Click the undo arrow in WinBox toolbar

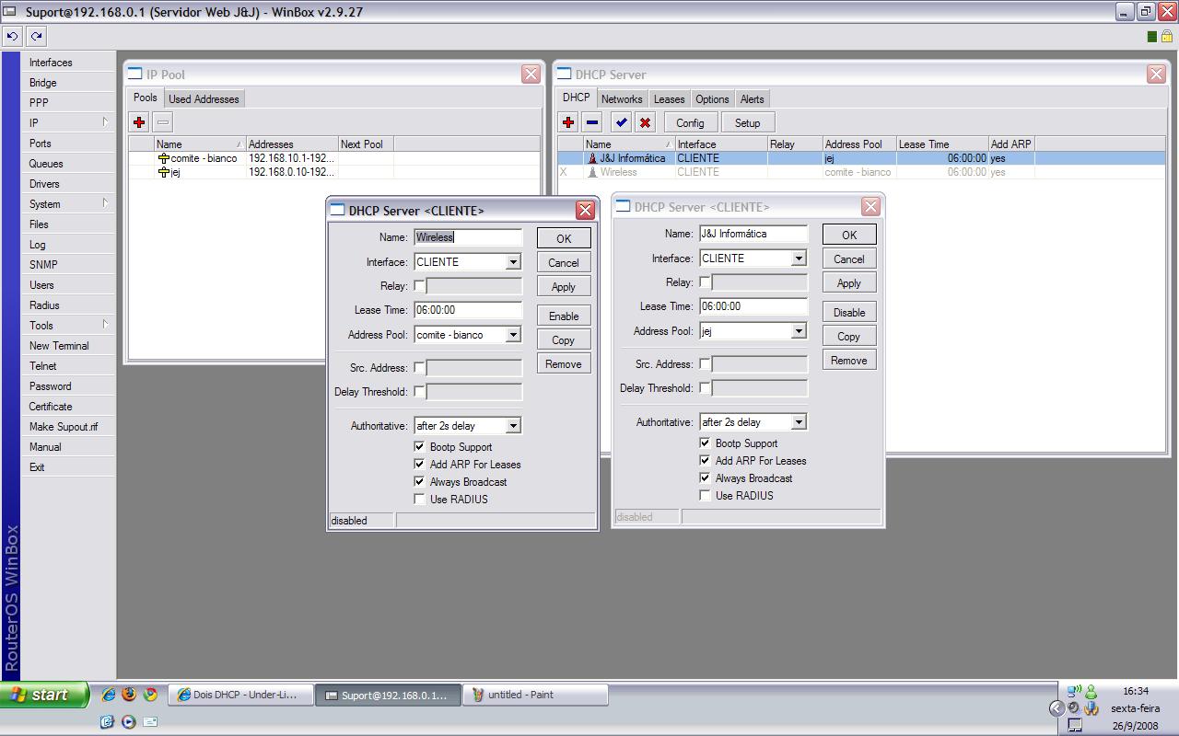pyautogui.click(x=12, y=37)
